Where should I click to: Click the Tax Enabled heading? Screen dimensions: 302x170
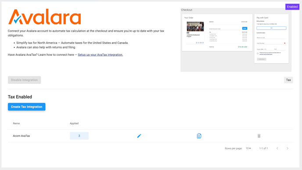20,97
